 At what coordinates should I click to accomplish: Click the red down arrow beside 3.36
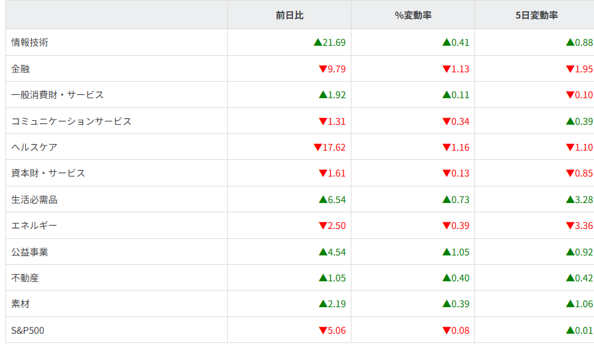pyautogui.click(x=570, y=226)
